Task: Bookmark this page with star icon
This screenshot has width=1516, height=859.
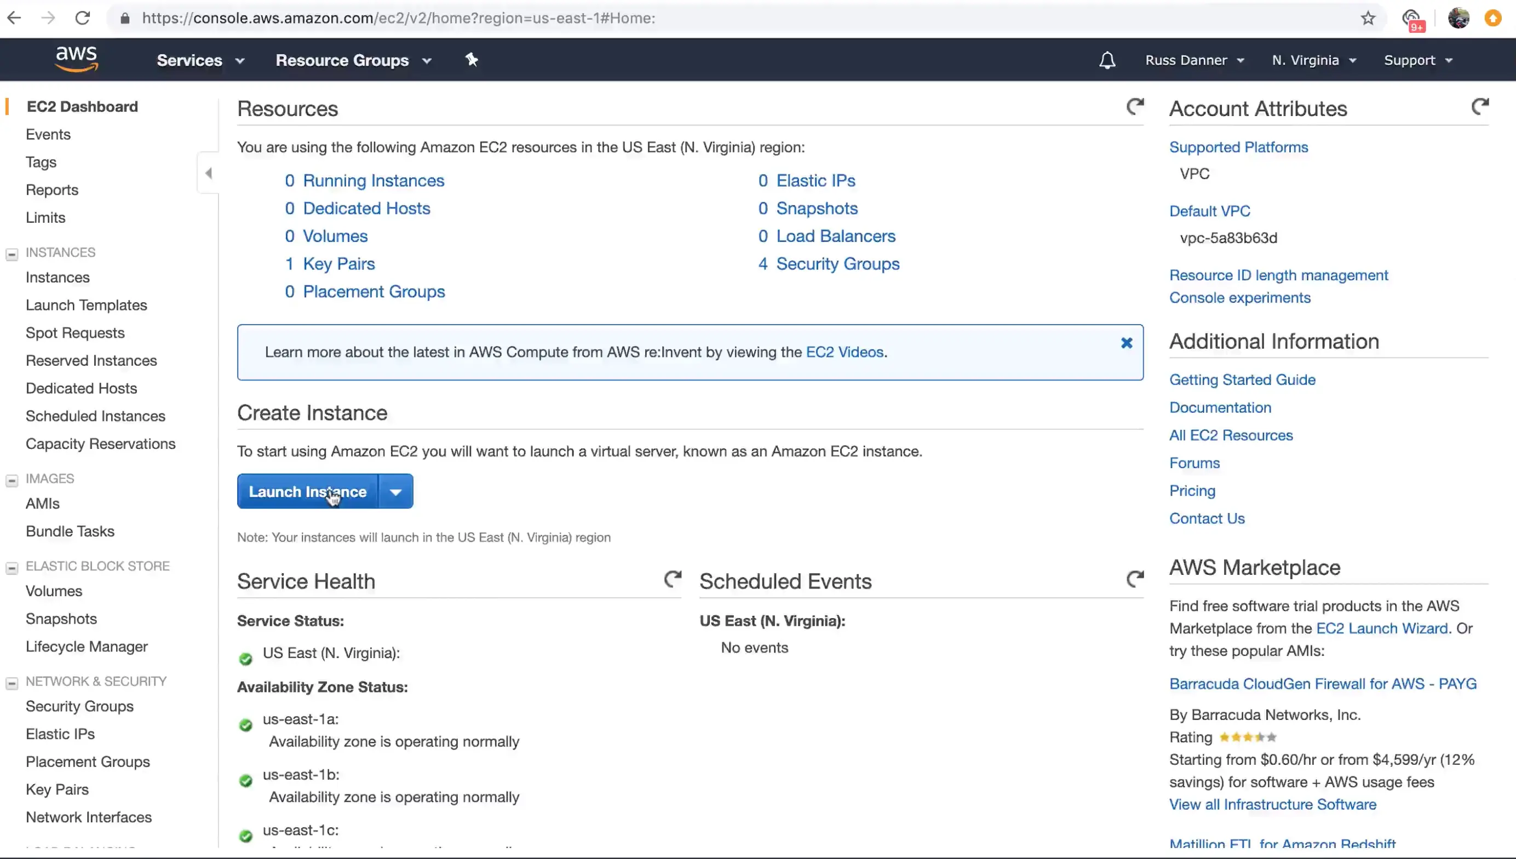Action: (1368, 18)
